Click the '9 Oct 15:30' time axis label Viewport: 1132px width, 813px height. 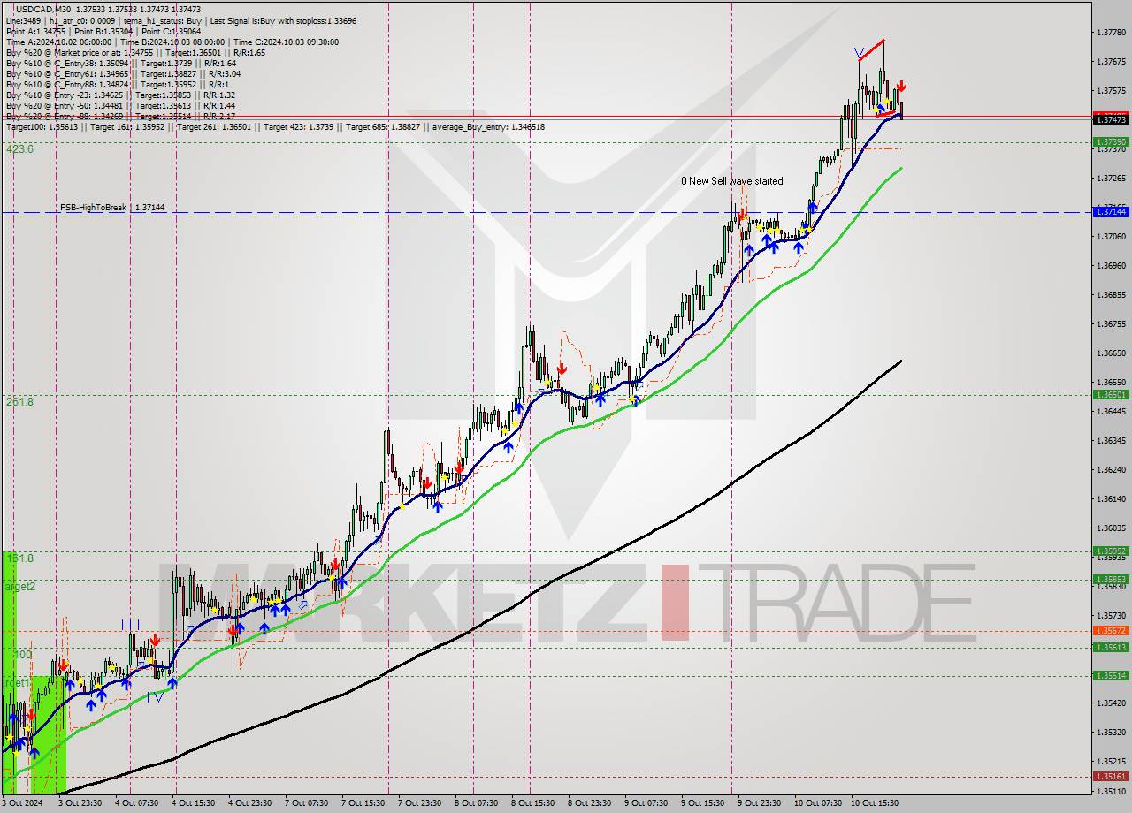coord(703,802)
